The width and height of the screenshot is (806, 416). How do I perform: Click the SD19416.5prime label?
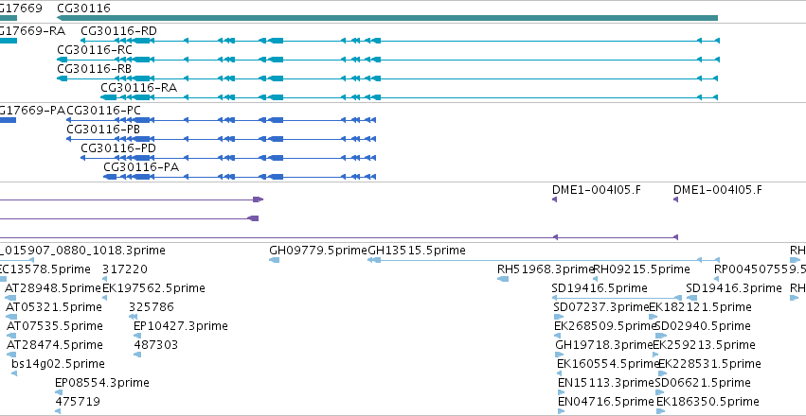tap(600, 288)
